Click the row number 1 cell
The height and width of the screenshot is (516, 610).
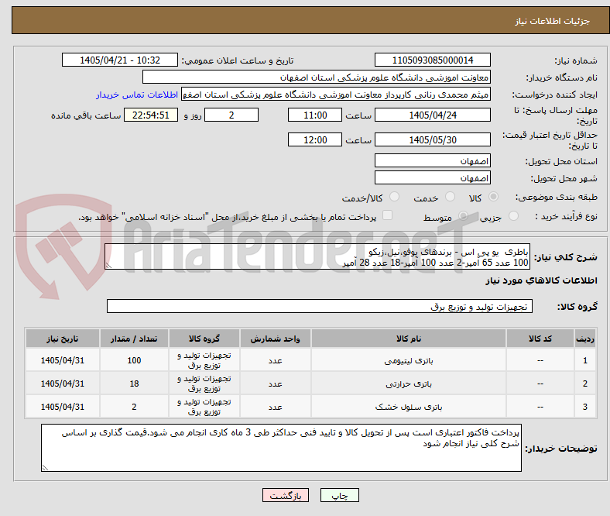pos(585,360)
